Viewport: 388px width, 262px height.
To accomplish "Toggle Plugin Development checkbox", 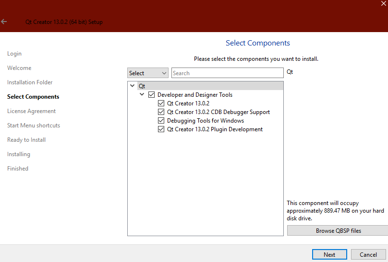I will pos(161,129).
